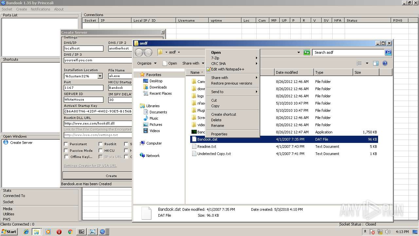Click the Back arrow in Explorer

click(x=139, y=52)
